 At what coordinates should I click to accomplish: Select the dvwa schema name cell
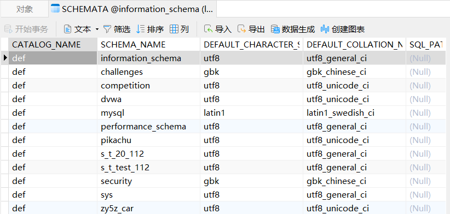point(149,99)
